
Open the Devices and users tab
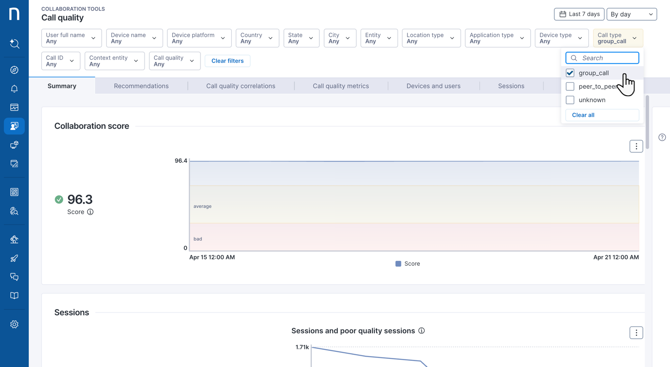[x=433, y=86]
